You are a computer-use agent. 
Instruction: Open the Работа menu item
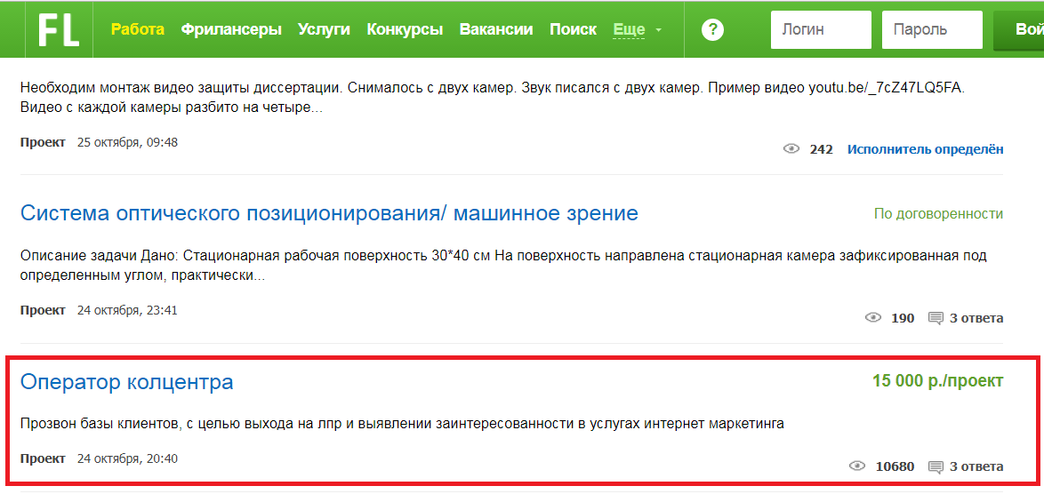[138, 29]
